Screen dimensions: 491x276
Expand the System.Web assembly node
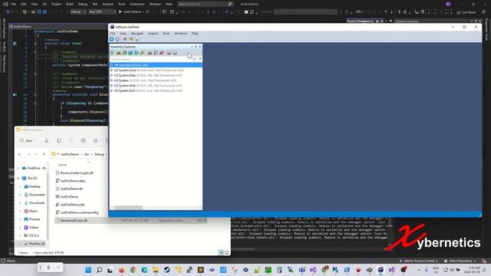point(112,85)
